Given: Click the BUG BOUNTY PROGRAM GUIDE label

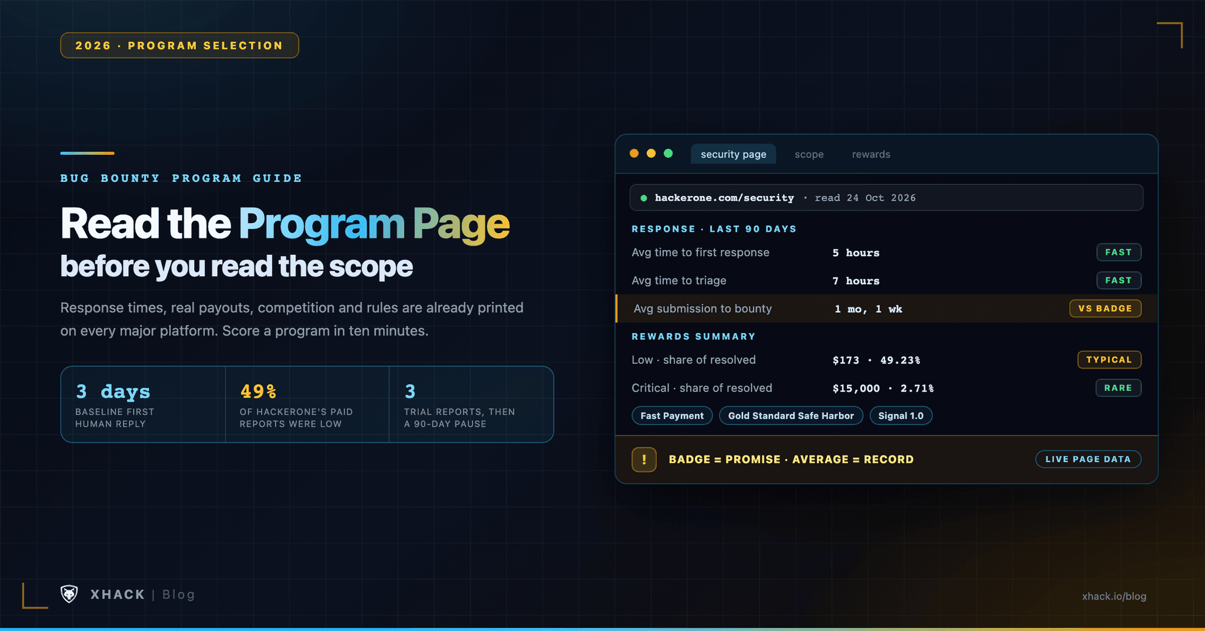Looking at the screenshot, I should pyautogui.click(x=181, y=178).
